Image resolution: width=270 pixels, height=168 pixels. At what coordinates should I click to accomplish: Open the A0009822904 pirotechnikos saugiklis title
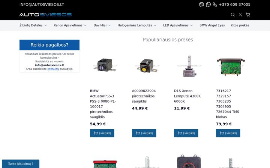pyautogui.click(x=144, y=96)
